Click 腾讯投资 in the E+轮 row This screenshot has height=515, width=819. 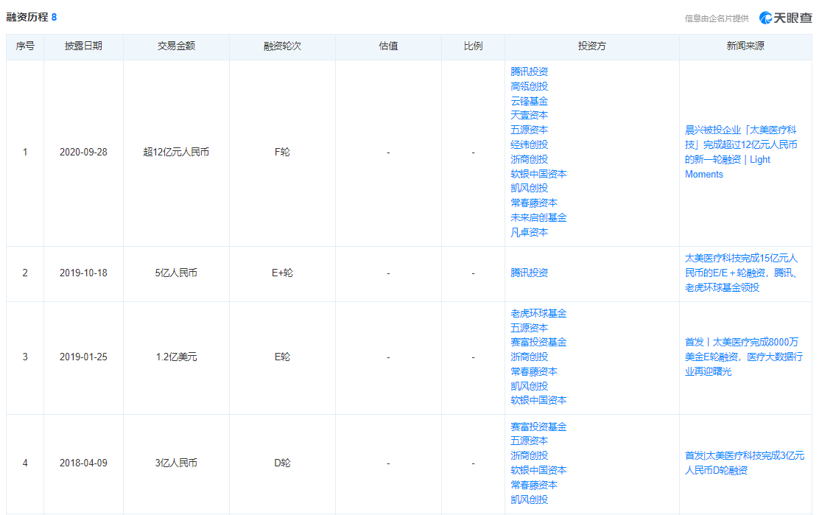[x=529, y=273]
